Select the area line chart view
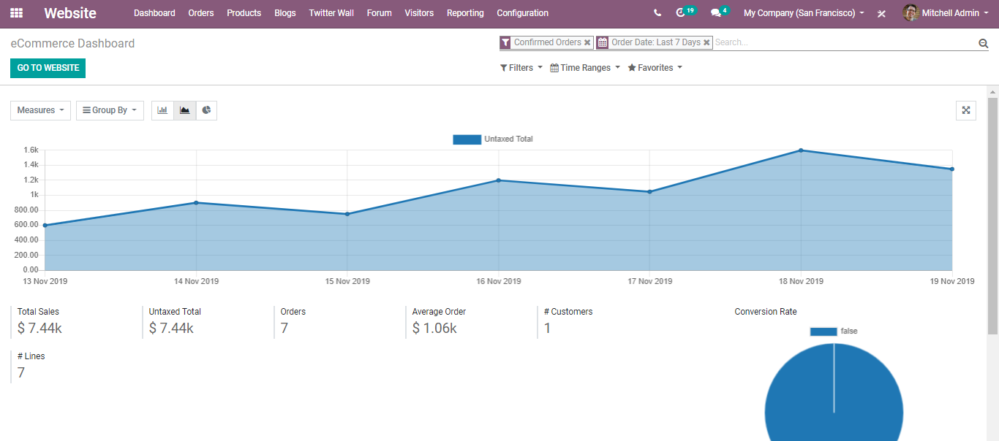The height and width of the screenshot is (441, 999). (184, 110)
